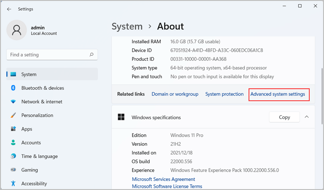The width and height of the screenshot is (324, 190).
Task: Open Gaming settings category
Action: pyautogui.click(x=29, y=170)
